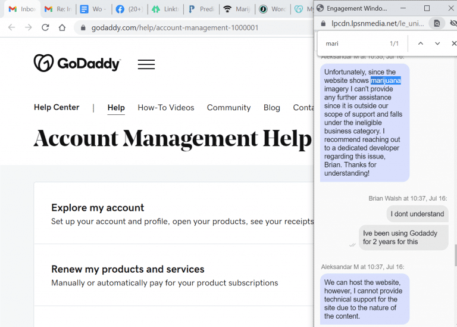Screen dimensions: 457x327
Task: Open the LinkTree browser tab
Action: pos(164,10)
